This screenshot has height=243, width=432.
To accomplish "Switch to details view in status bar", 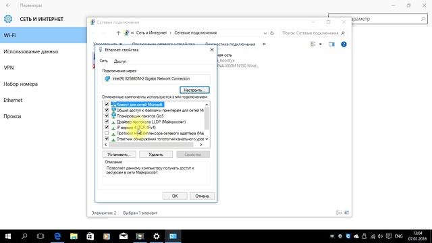I will (x=339, y=213).
